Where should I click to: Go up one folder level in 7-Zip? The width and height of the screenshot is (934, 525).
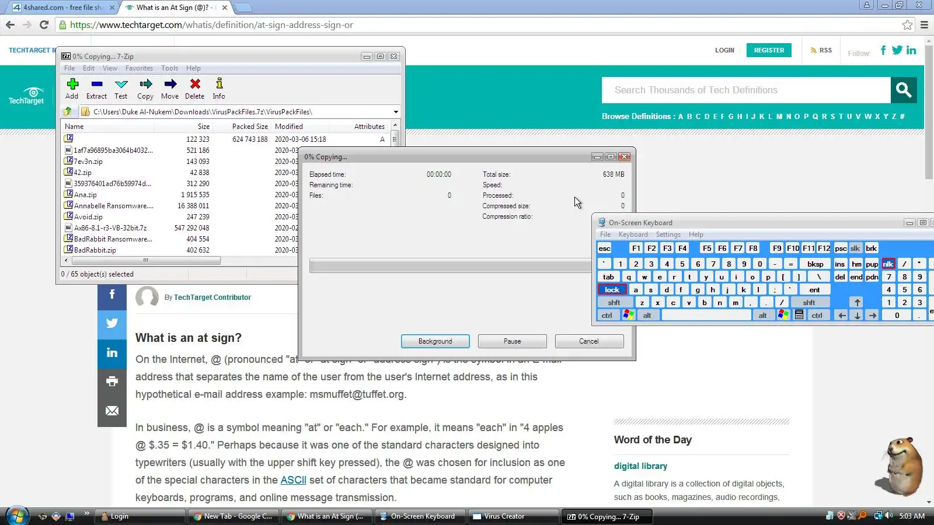[68, 111]
